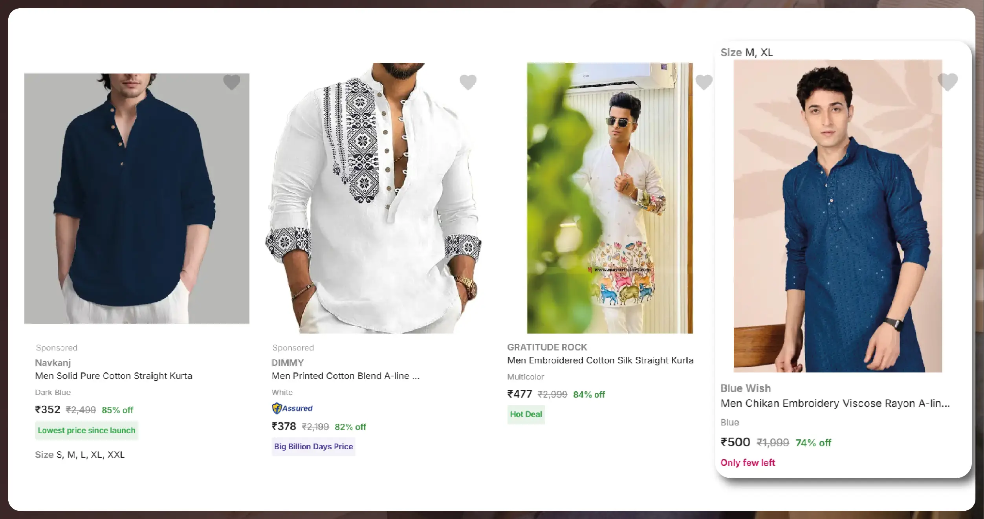Add the Blue Wish chikan kurta to wishlist
This screenshot has height=519, width=984.
coord(947,82)
